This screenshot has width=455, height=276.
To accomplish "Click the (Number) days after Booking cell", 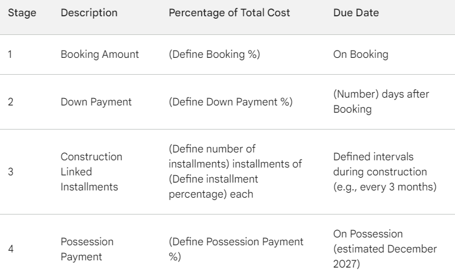I will pyautogui.click(x=381, y=102).
